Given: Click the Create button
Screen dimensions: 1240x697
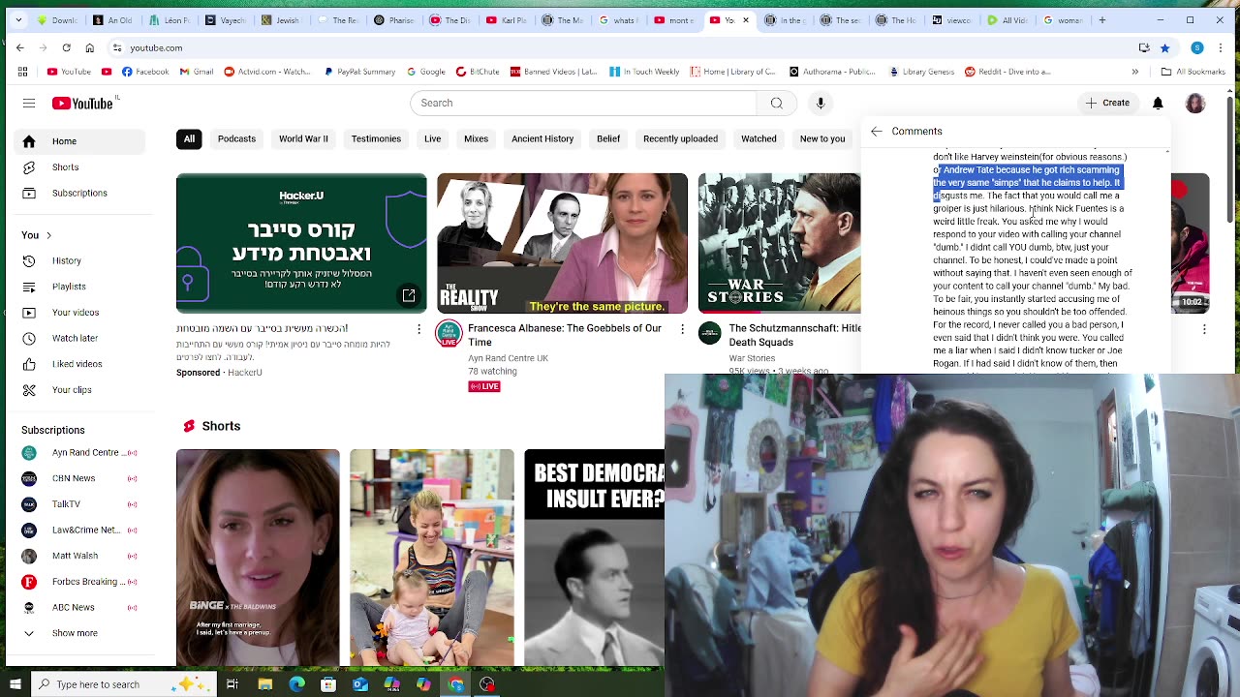Looking at the screenshot, I should click(1106, 104).
